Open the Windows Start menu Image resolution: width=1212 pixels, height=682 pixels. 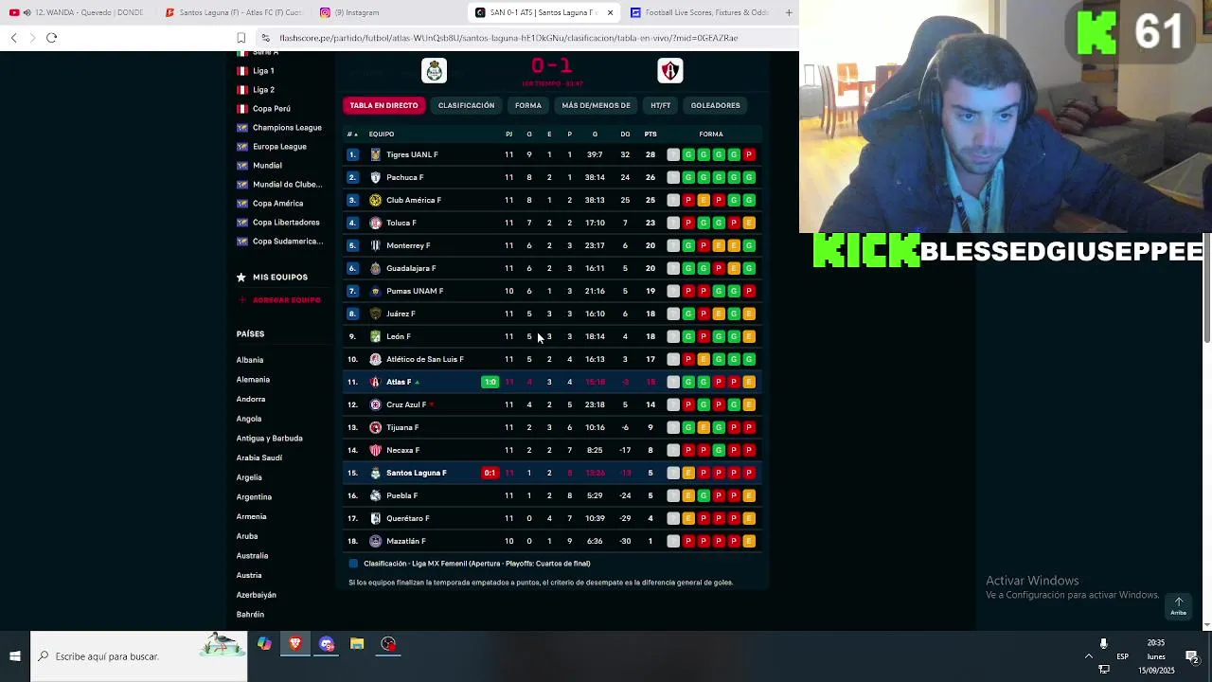pos(15,655)
